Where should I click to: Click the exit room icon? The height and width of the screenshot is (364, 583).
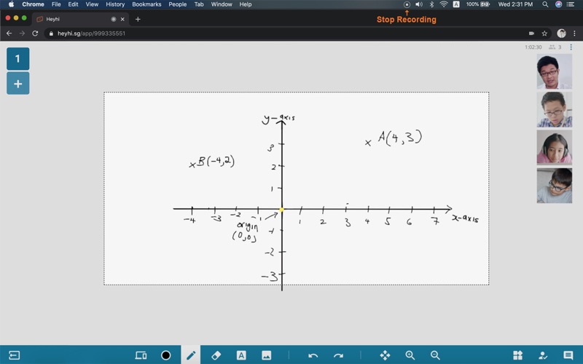(x=14, y=355)
